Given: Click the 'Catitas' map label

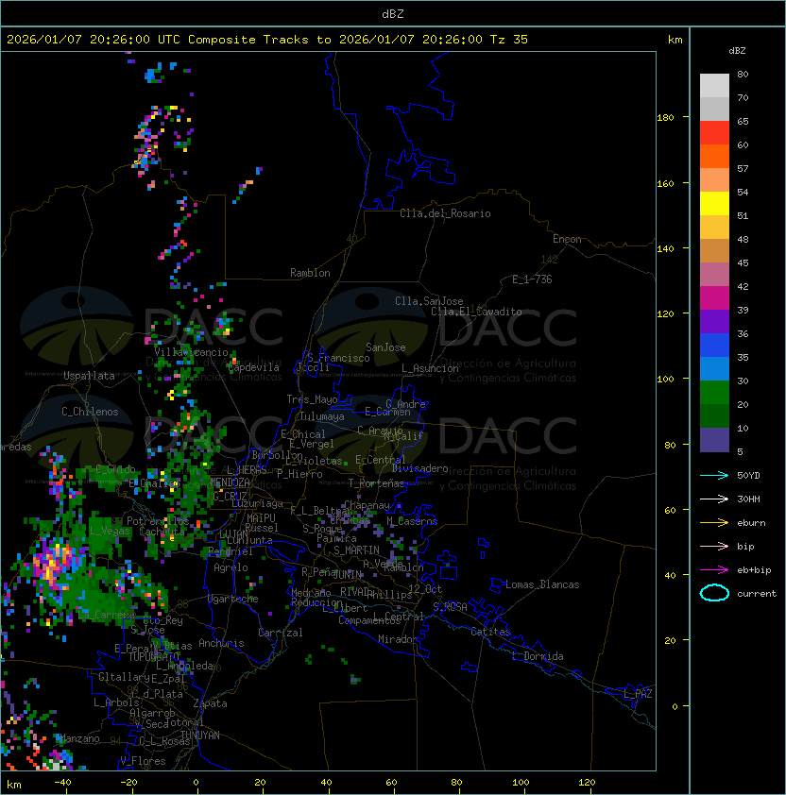Looking at the screenshot, I should pyautogui.click(x=490, y=633).
